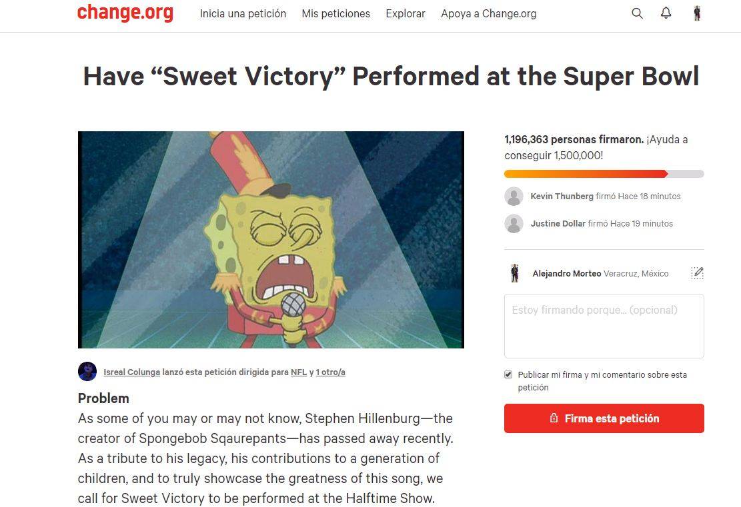Viewport: 741px width, 507px height.
Task: Open 'Apoya a Change.org' menu item
Action: click(488, 13)
